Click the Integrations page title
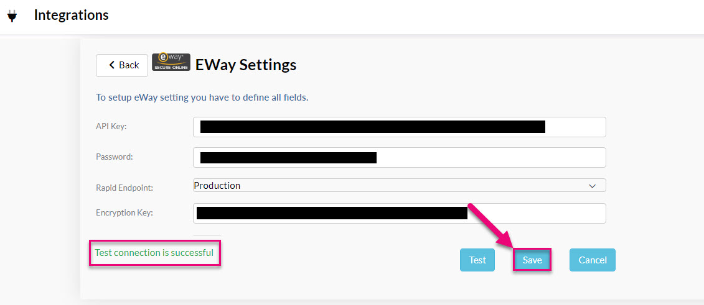Screen dimensions: 704x305 [x=72, y=16]
